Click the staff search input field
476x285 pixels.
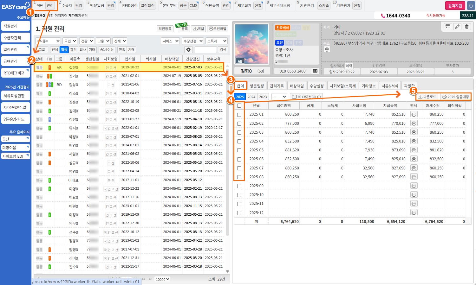click(205, 50)
